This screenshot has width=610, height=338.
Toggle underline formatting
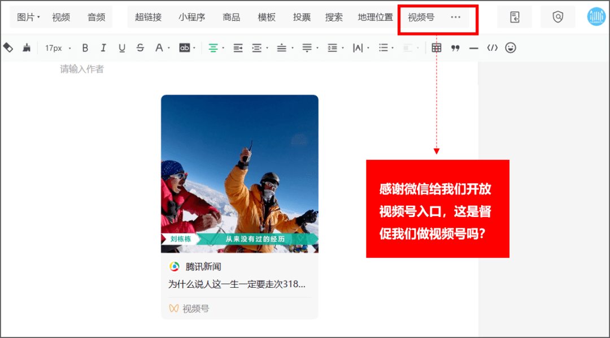121,47
